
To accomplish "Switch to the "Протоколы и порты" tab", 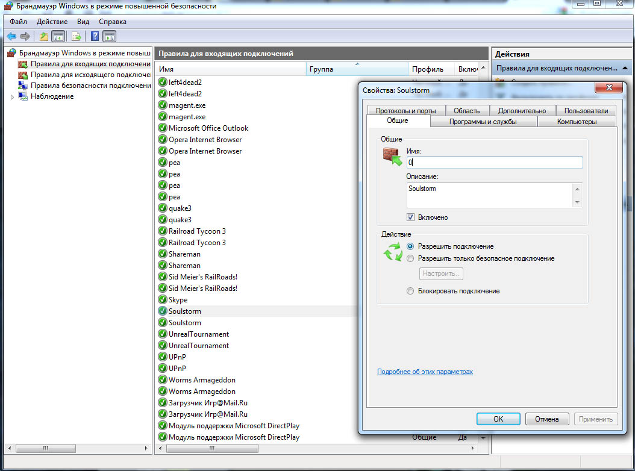I will coord(405,110).
